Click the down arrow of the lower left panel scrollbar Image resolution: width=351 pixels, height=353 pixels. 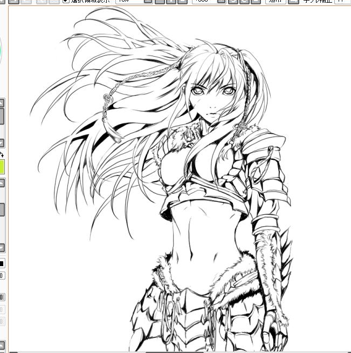2,248
